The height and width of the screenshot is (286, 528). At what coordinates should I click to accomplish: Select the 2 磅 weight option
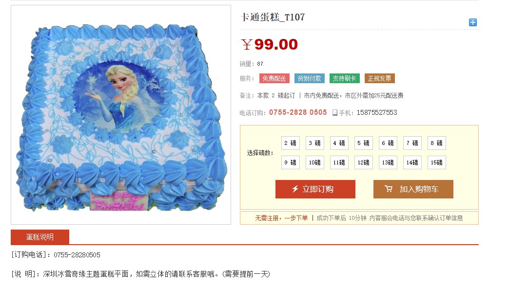290,143
